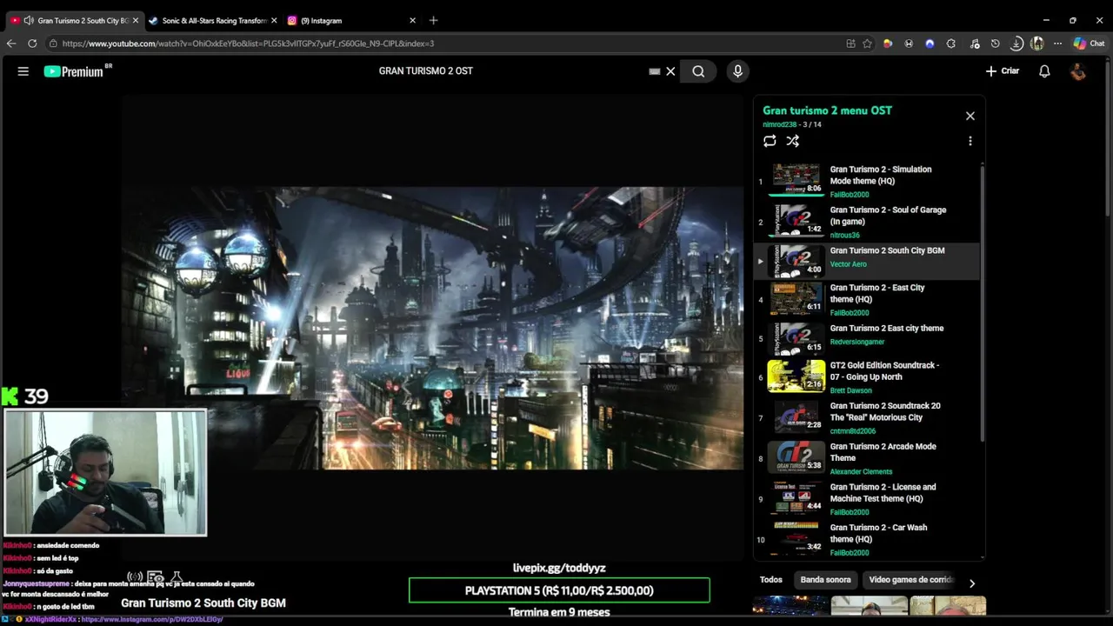Open browser downloads icon
Screen dimensions: 1113x626
(x=1016, y=43)
